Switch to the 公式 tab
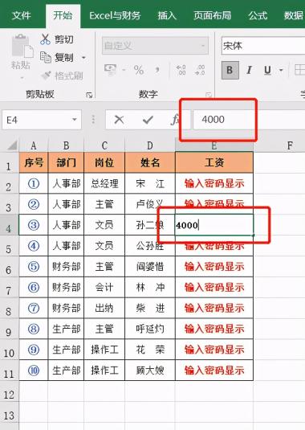The width and height of the screenshot is (305, 430). tap(258, 15)
